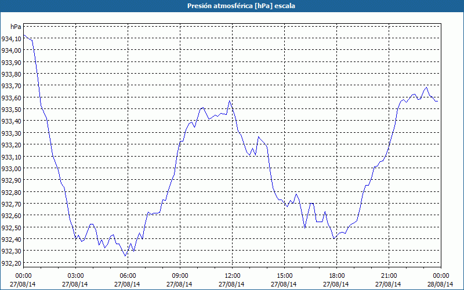Click the 03:00 time label

point(75,276)
